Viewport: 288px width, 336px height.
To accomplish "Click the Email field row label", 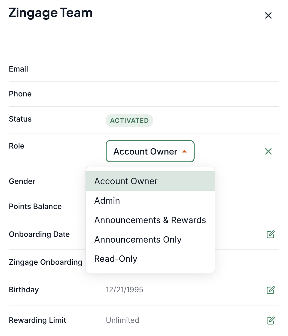I will [x=19, y=69].
